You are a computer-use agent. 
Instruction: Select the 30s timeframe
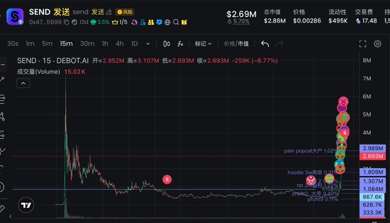[x=13, y=44]
